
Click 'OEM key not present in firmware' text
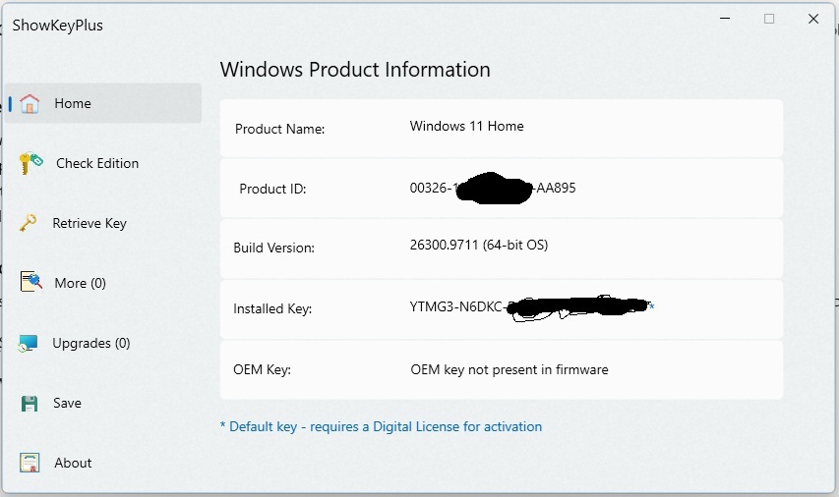click(509, 370)
